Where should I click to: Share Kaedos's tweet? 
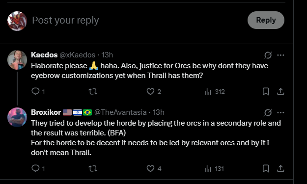(x=280, y=91)
